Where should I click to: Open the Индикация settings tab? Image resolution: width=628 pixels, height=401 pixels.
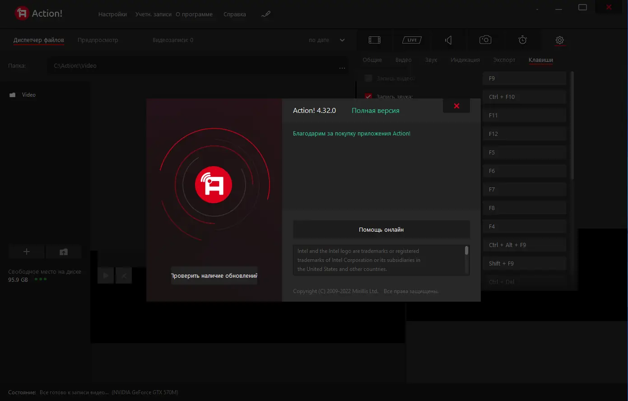click(465, 60)
